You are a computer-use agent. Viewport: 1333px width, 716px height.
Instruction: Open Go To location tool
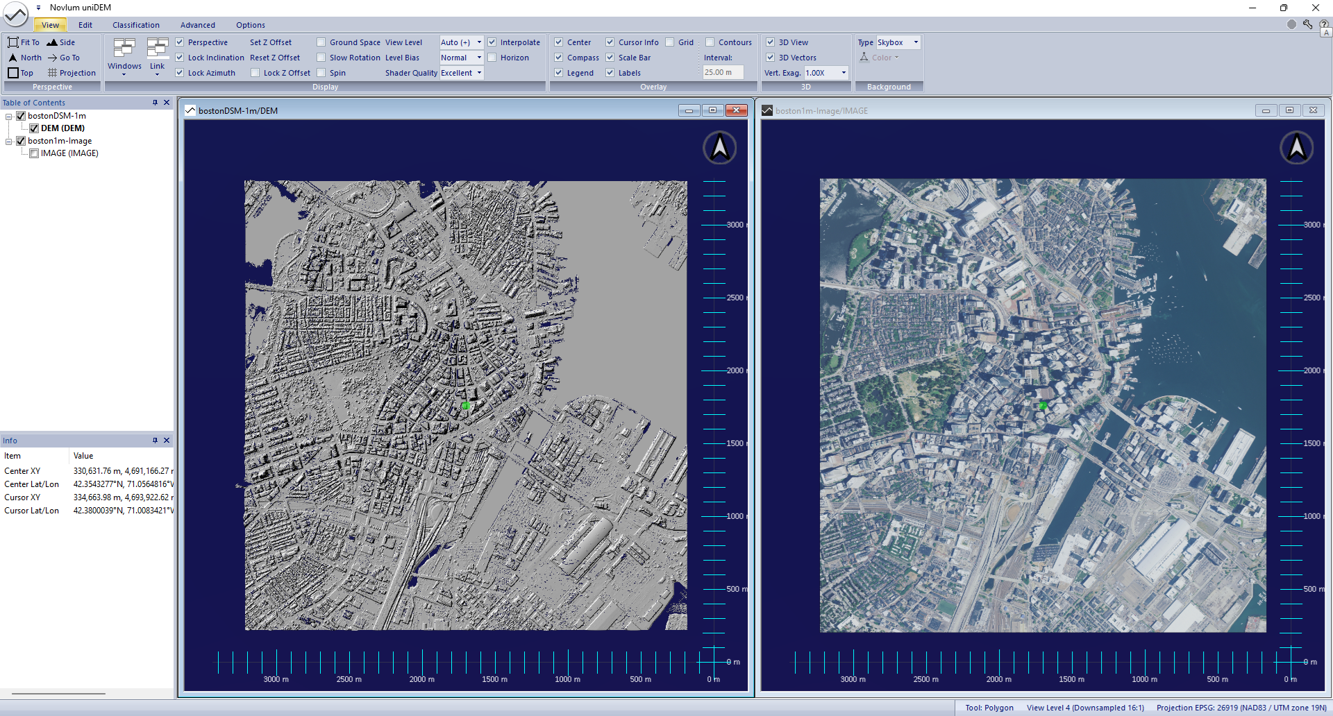64,58
